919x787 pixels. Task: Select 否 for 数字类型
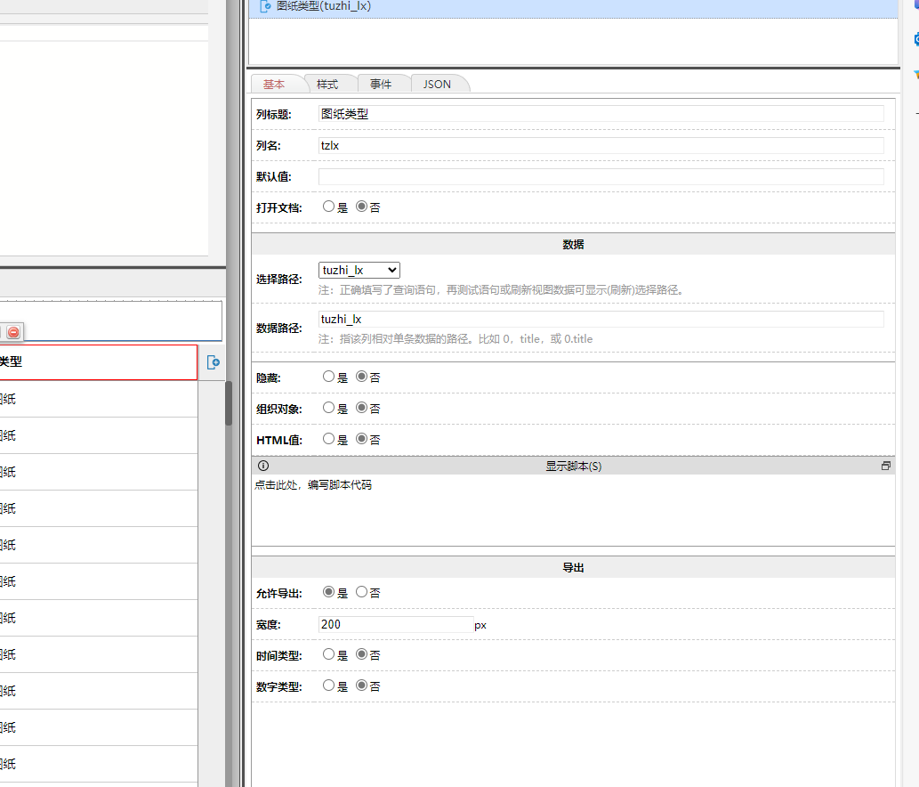[x=361, y=686]
